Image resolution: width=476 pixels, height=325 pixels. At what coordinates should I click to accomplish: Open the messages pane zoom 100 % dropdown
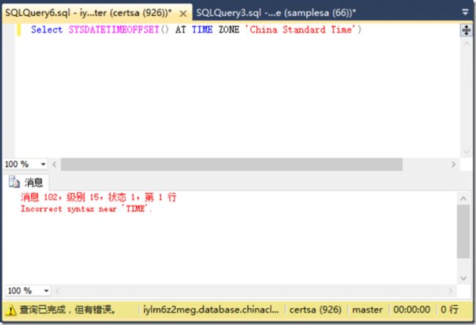point(46,291)
